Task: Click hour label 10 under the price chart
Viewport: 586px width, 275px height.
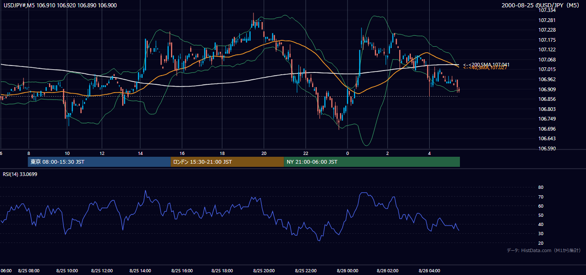Action: pyautogui.click(x=67, y=153)
